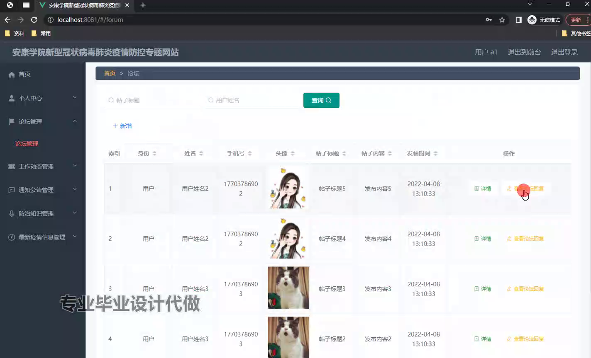Viewport: 591px width, 358px height.
Task: Sort by the 手机号 column arrows
Action: tap(250, 153)
